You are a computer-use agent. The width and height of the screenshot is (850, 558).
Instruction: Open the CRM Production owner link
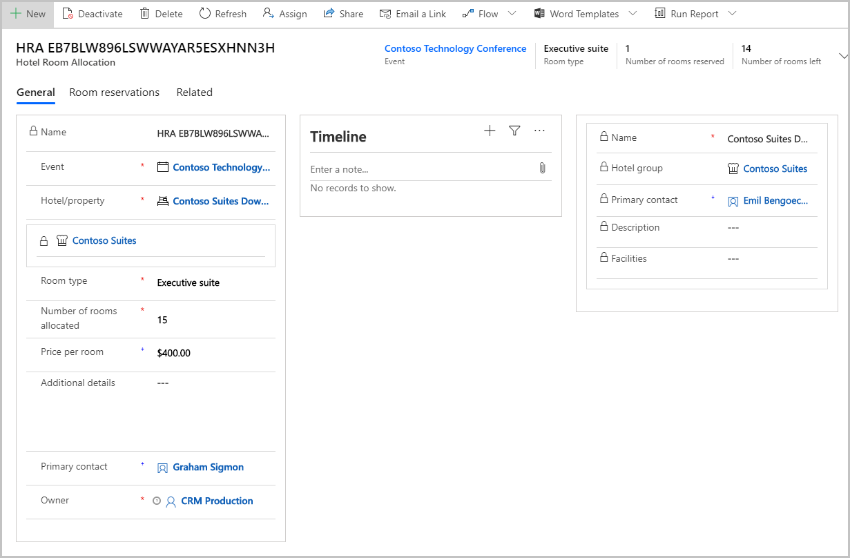pyautogui.click(x=217, y=501)
